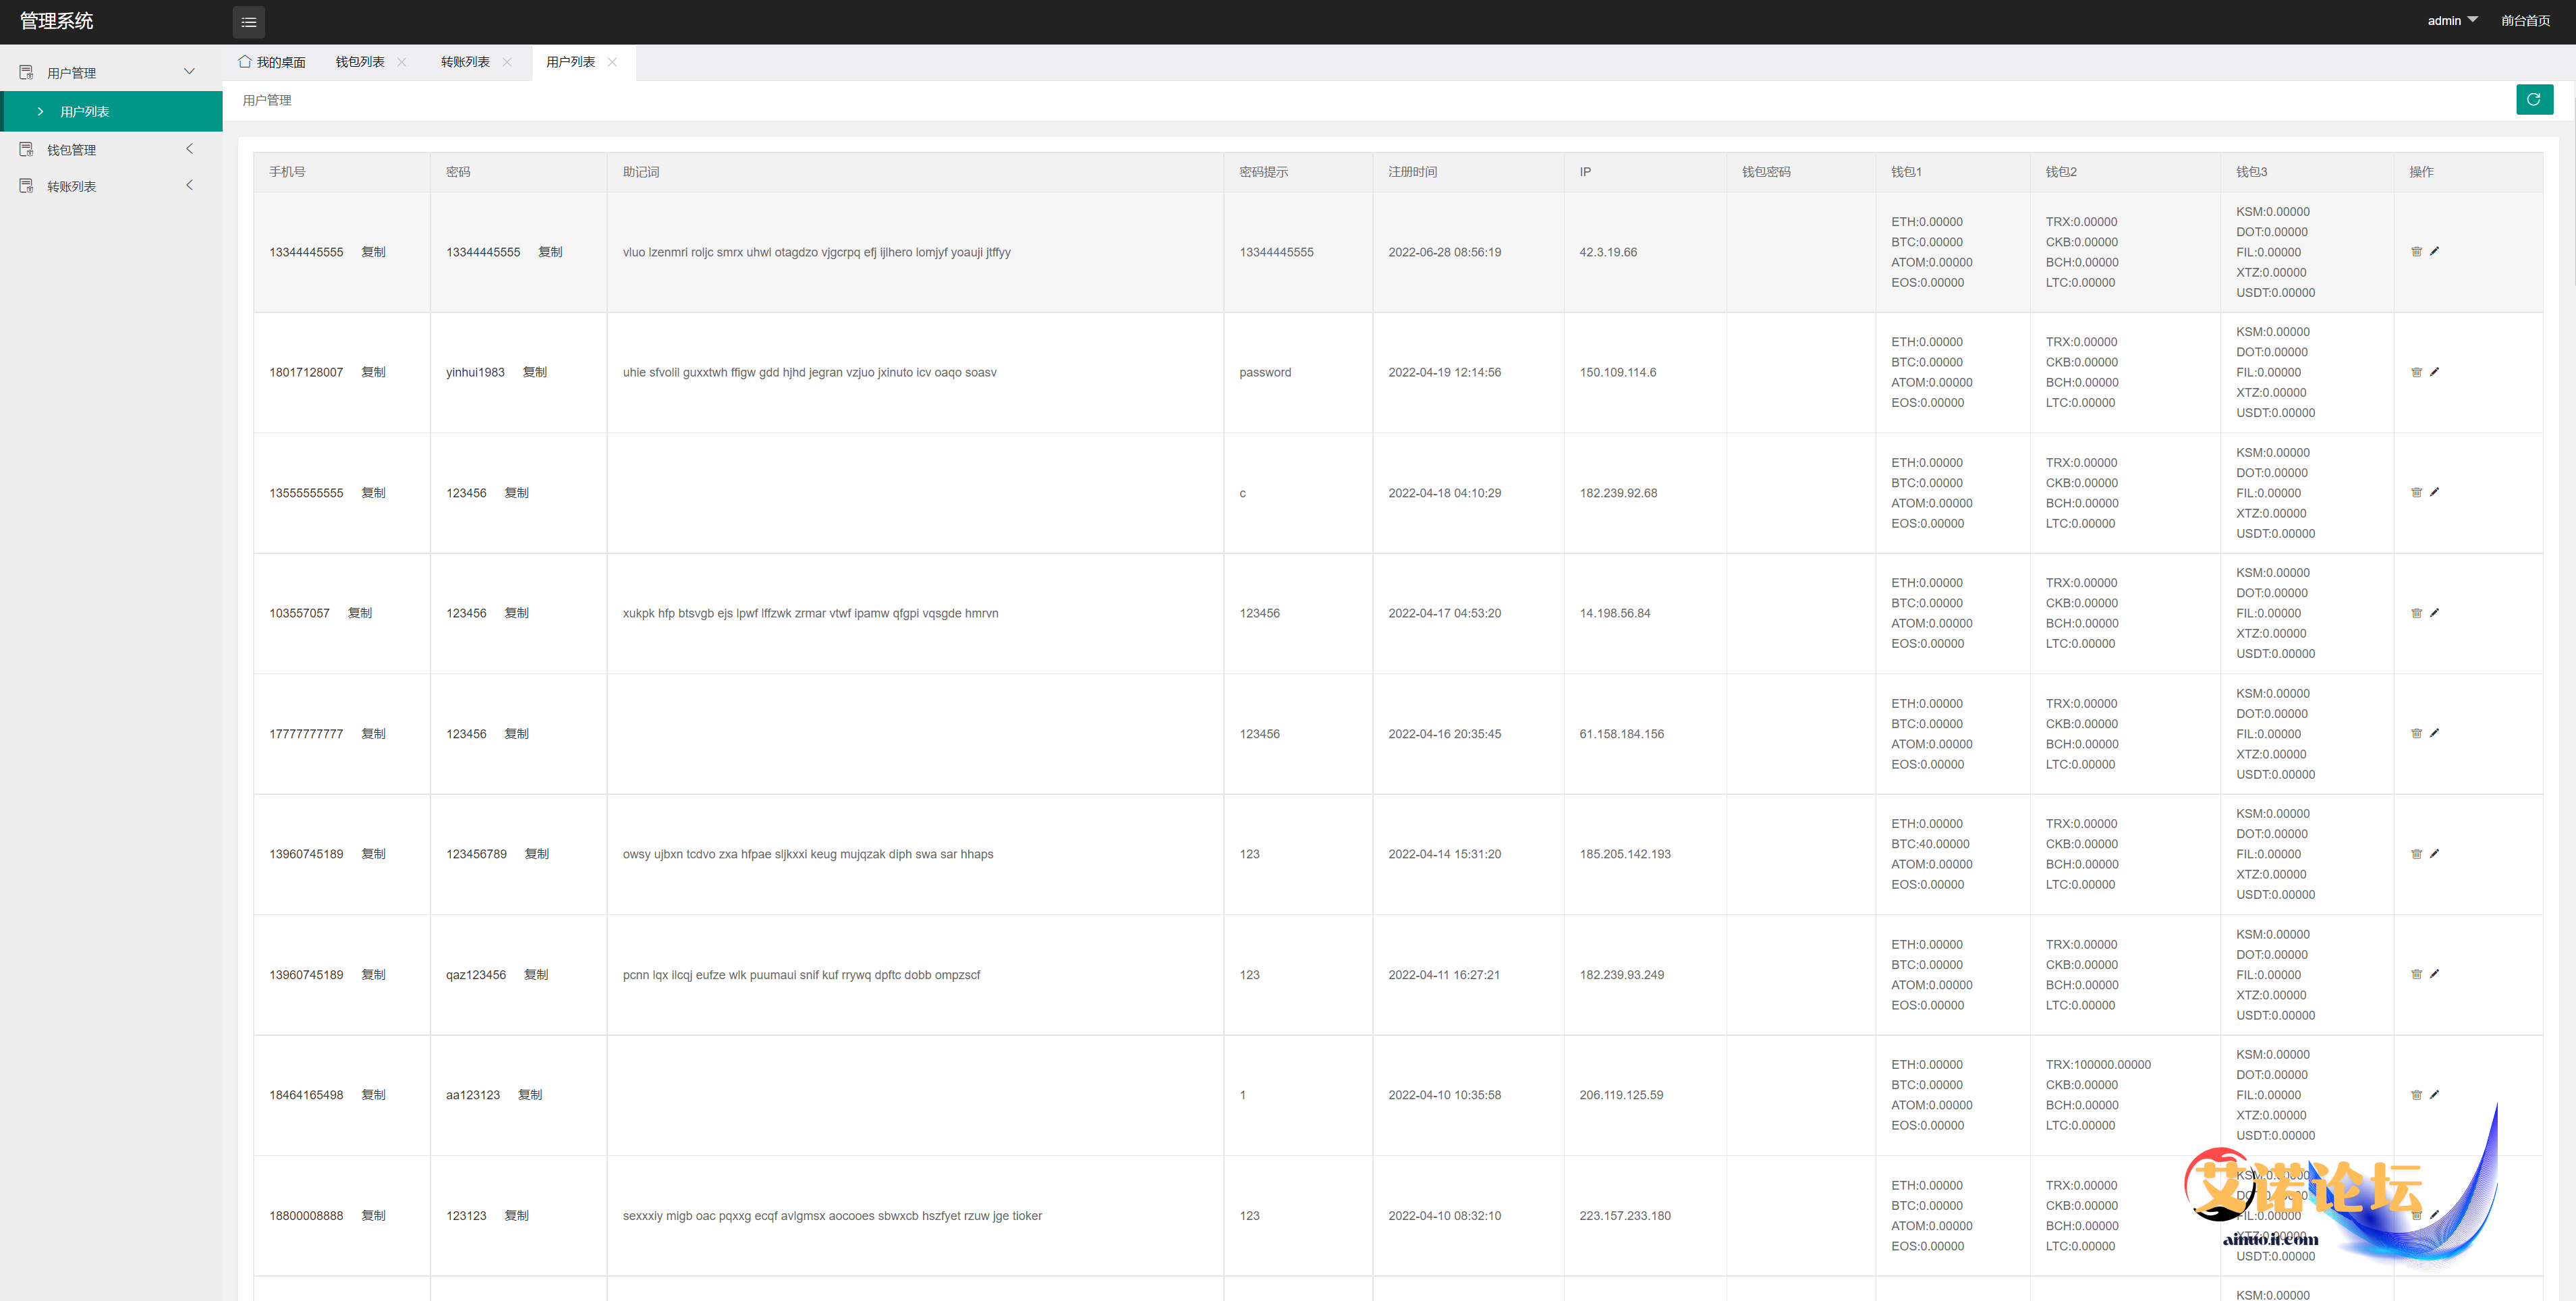Expand the 钱包管理 menu chevron
Screen dimensions: 2576x1301
pyautogui.click(x=189, y=148)
